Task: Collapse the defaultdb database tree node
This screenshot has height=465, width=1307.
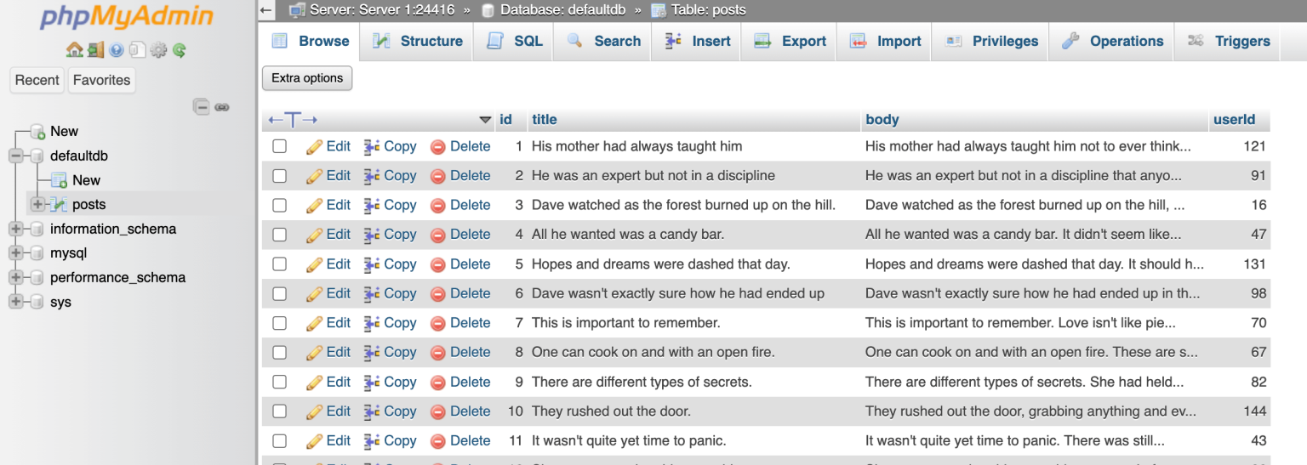Action: [x=16, y=156]
